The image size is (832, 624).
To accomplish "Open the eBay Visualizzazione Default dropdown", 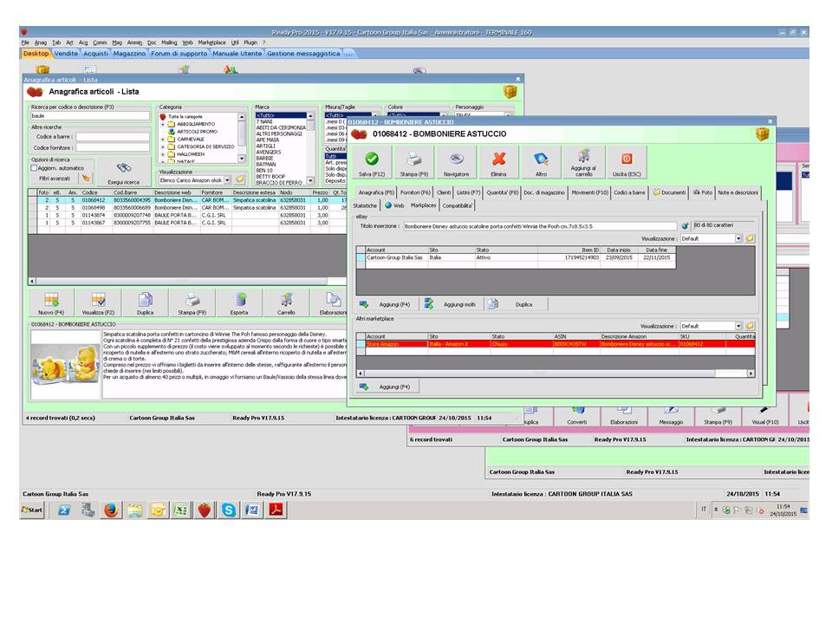I will [738, 239].
